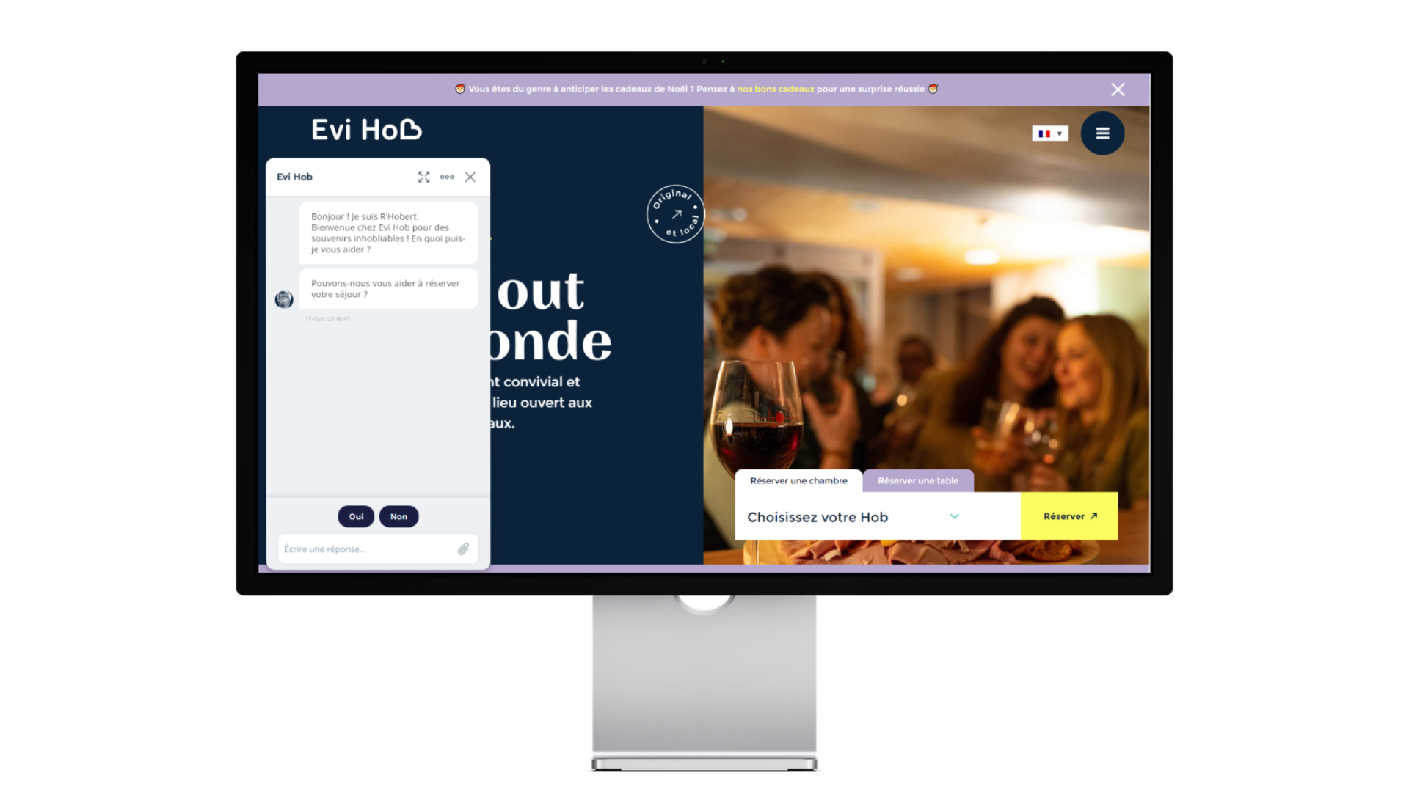Screen dimensions: 1409x792
Task: Click the attachment icon in chat input
Action: tap(462, 549)
